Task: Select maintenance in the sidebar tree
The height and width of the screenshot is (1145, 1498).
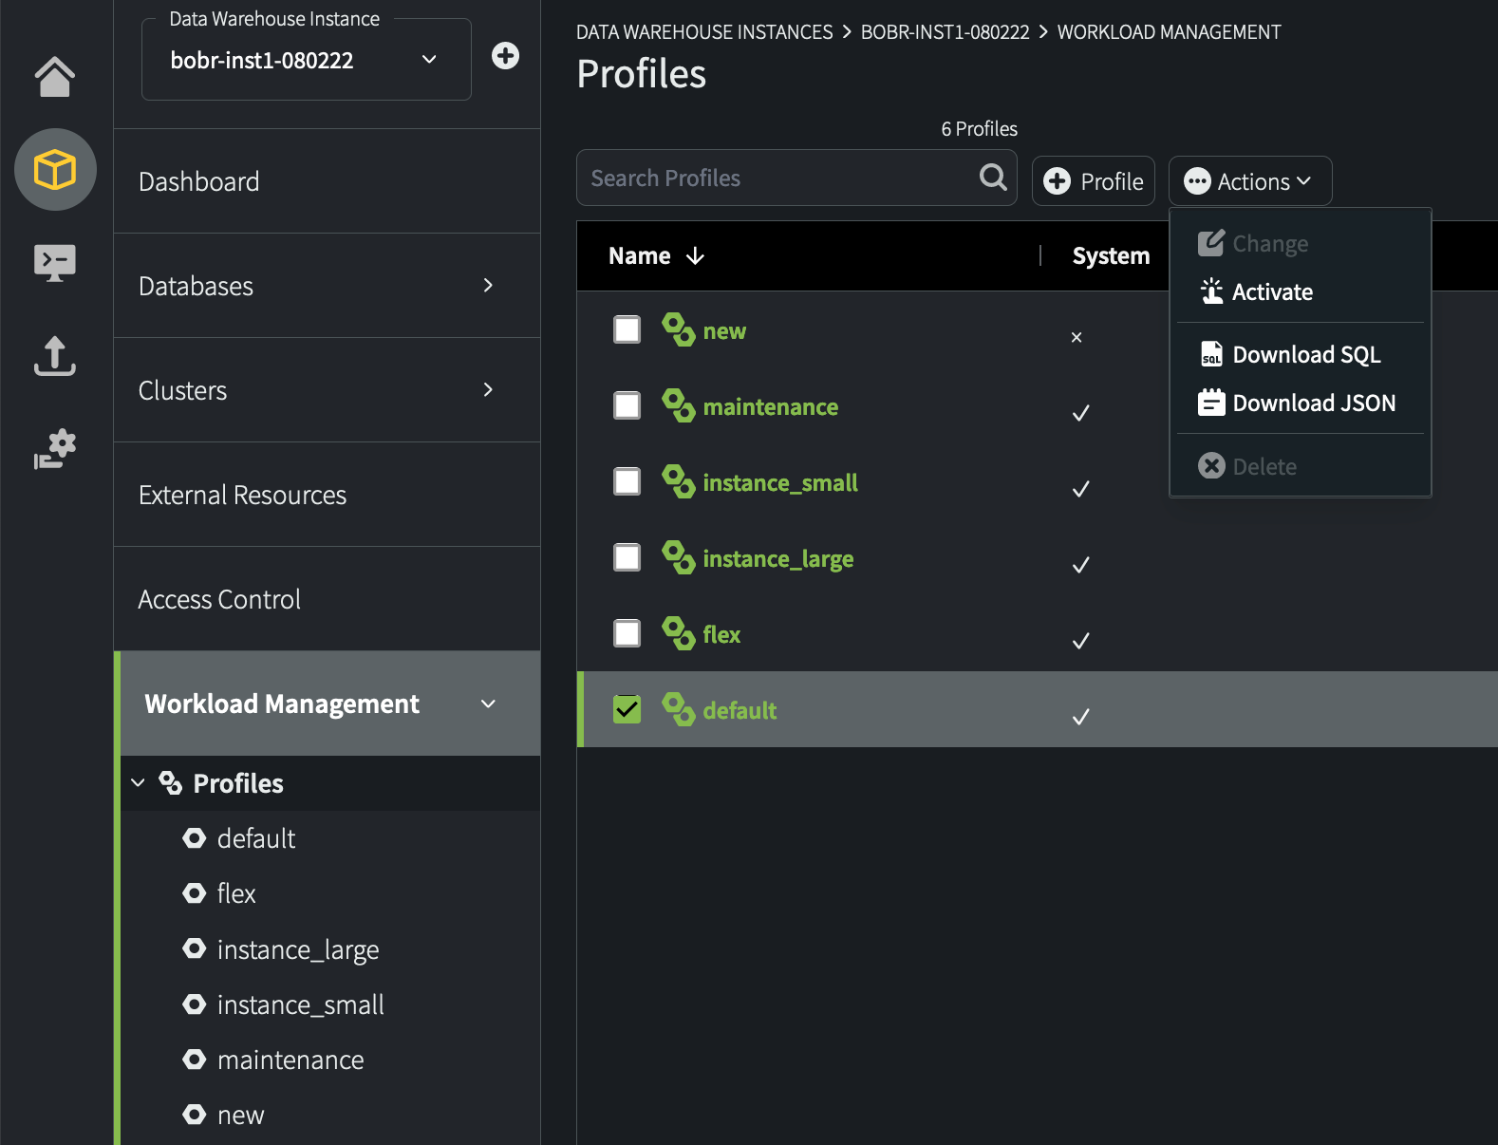Action: (290, 1060)
